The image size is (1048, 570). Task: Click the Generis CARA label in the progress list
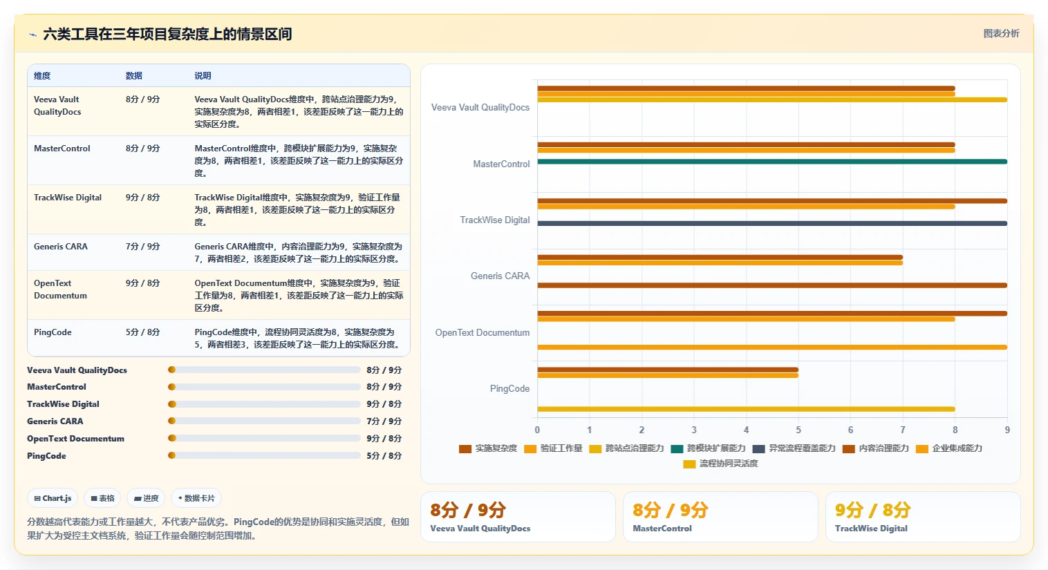point(55,421)
